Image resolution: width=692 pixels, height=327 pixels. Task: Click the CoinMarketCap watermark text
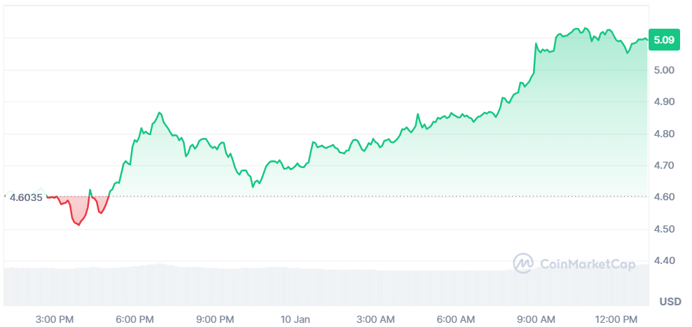(x=588, y=265)
